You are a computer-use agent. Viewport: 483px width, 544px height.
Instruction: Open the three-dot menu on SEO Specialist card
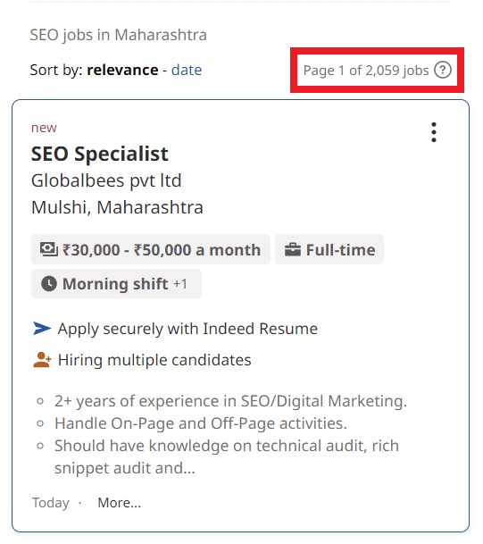pyautogui.click(x=433, y=132)
